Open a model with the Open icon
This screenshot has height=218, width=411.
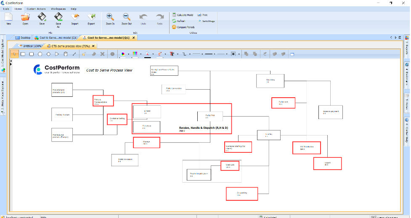click(25, 17)
